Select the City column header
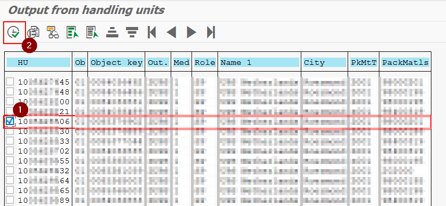 point(325,62)
